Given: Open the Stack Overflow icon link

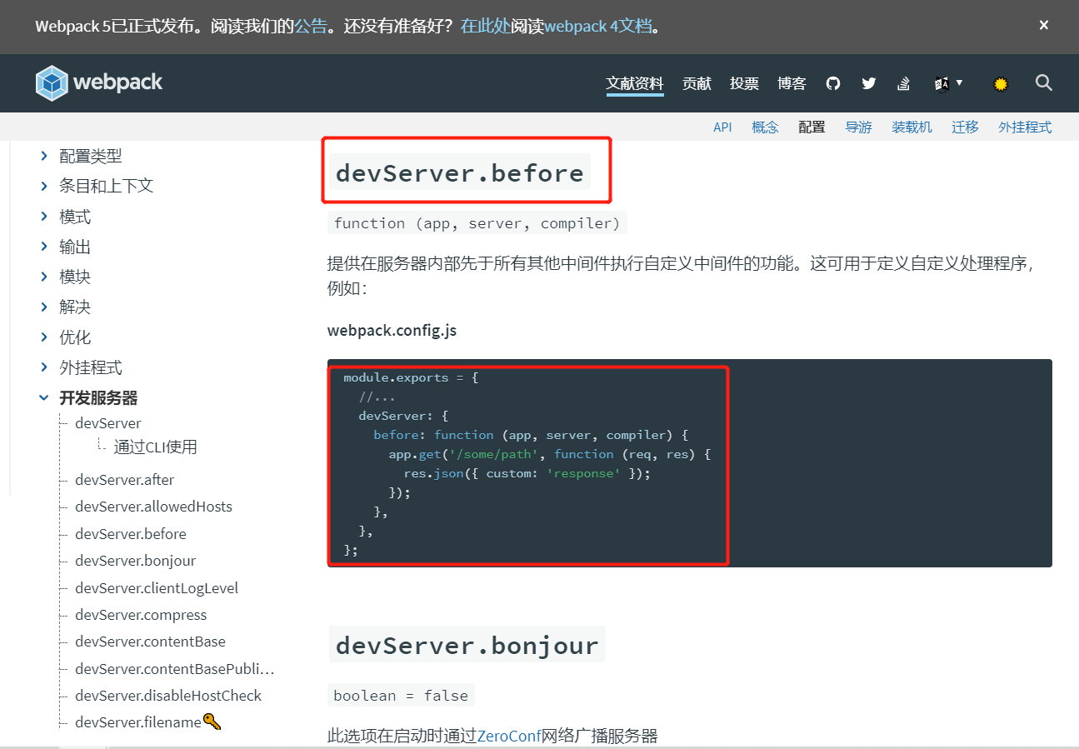Looking at the screenshot, I should click(903, 83).
